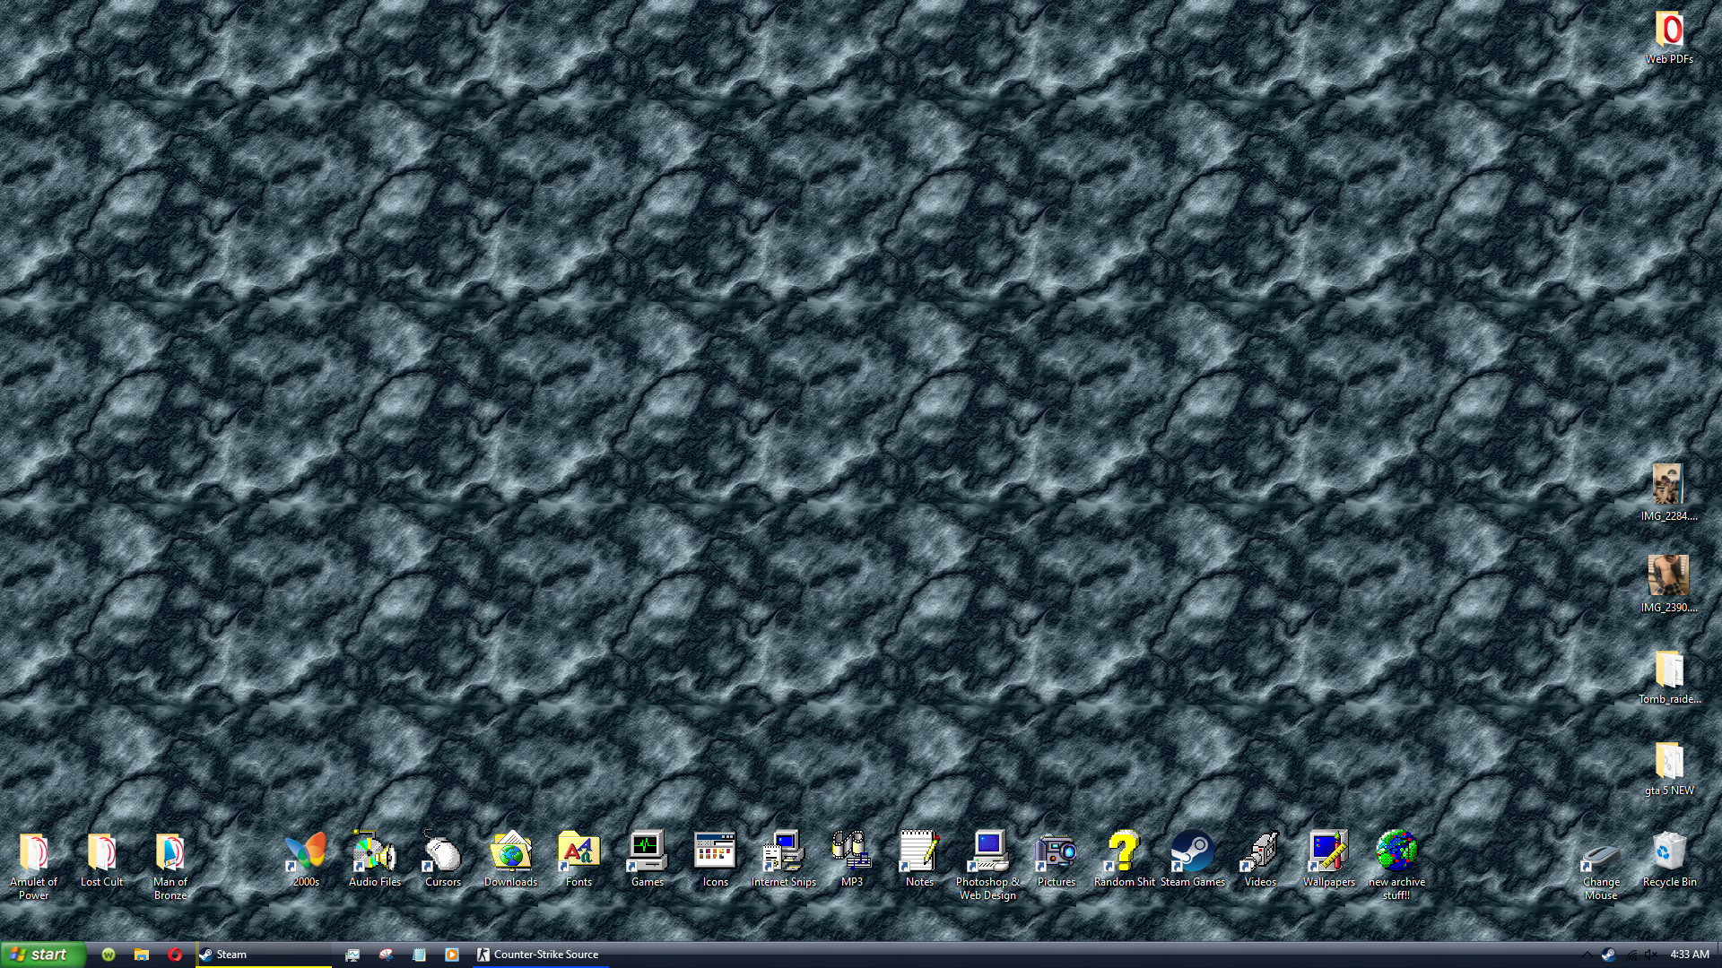Click the muted volume tray icon
This screenshot has width=1722, height=968.
(1651, 955)
